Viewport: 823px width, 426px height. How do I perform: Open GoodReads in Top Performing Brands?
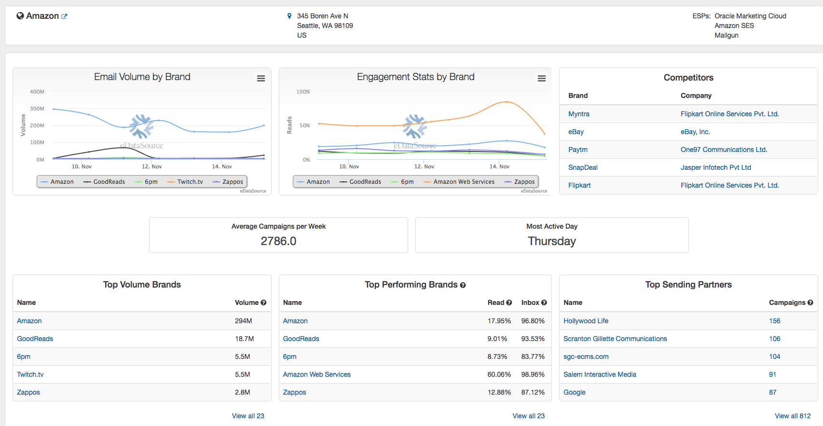click(x=301, y=339)
